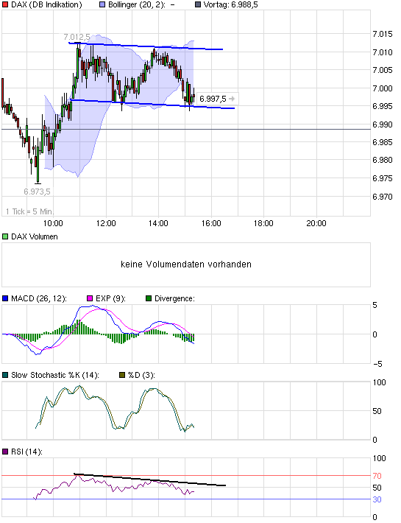Image resolution: width=401 pixels, height=523 pixels.
Task: Click the 6.975 price axis label
Action: 383,178
